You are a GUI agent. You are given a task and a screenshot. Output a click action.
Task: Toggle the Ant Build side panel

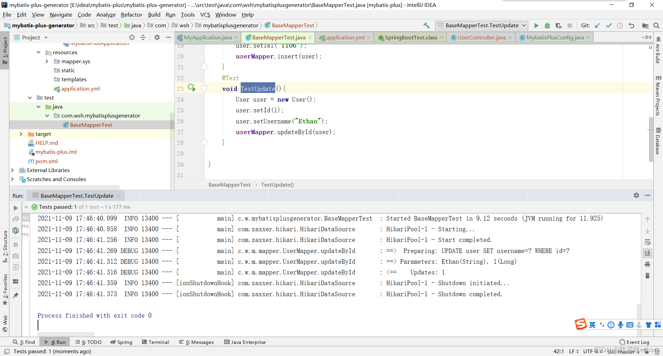pos(658,50)
